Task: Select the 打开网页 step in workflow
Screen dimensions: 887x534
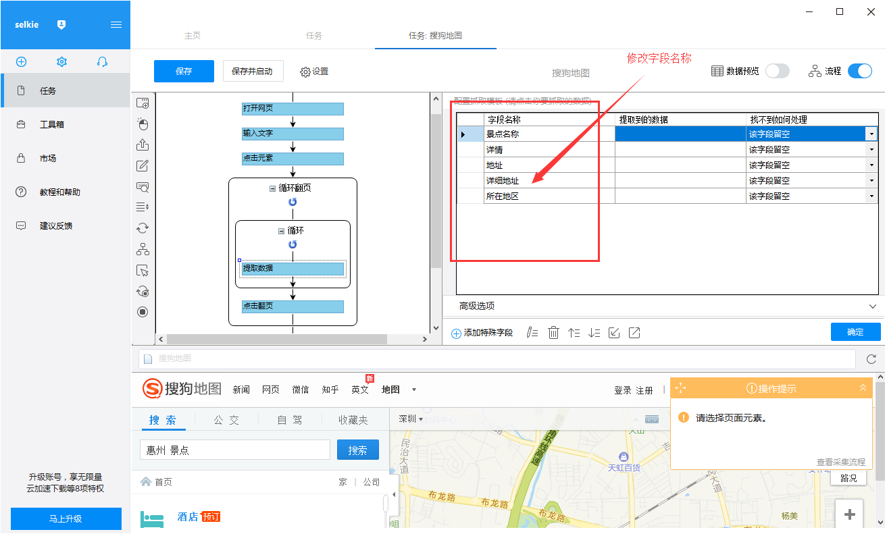Action: (293, 109)
